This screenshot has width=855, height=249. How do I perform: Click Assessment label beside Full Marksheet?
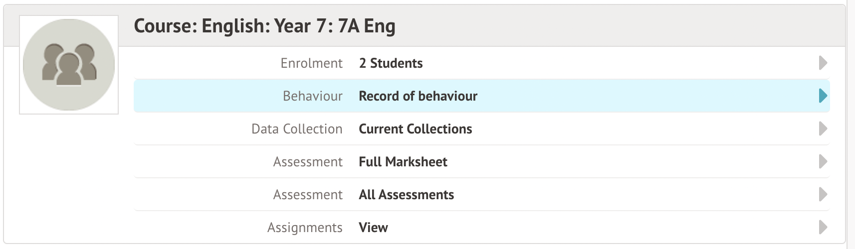308,162
